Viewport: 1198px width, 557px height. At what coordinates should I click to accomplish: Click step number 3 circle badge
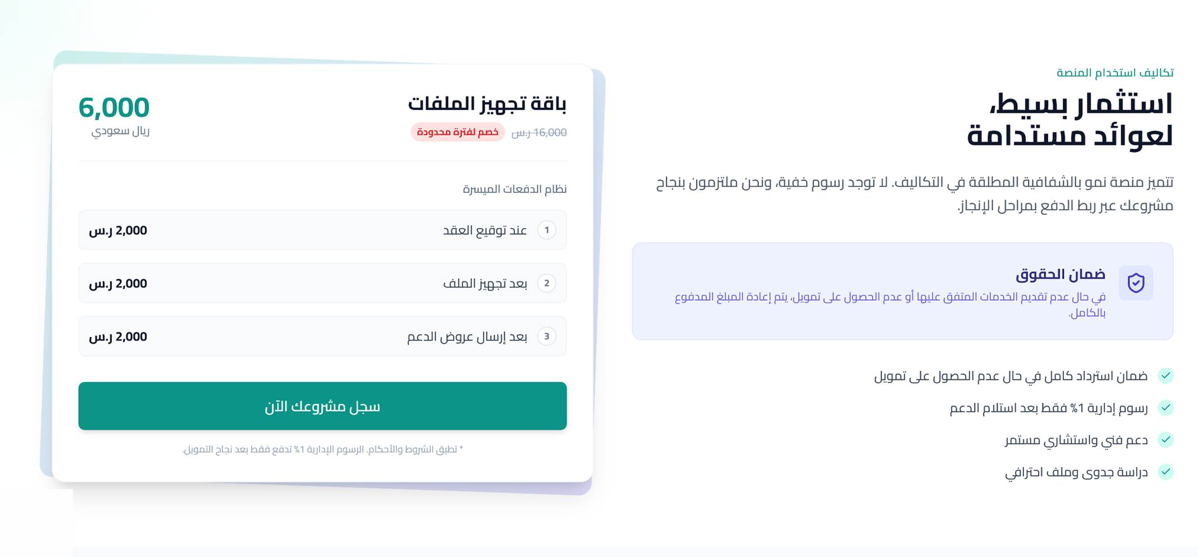[x=546, y=337]
